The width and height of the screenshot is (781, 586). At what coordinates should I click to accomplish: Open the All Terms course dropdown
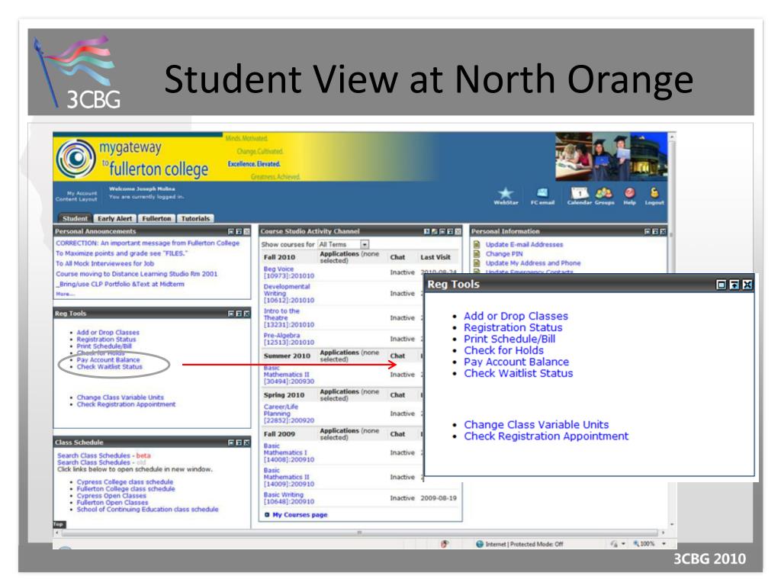pos(344,244)
